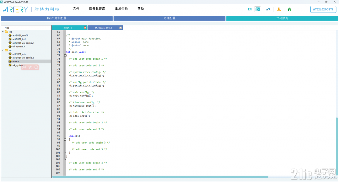Click the 'wk_i2s1_init();' line
Screen dimensions: 339x182
pyautogui.click(x=79, y=116)
